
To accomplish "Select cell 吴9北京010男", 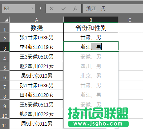I will click(36, 75).
